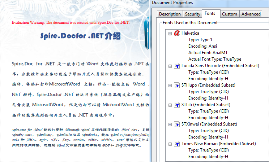Collapse the Times New Roman font node
Screen dimensions: 269x162
[x=170, y=144]
